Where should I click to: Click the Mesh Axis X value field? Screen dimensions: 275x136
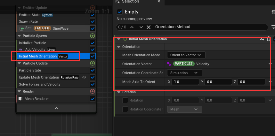[185, 82]
